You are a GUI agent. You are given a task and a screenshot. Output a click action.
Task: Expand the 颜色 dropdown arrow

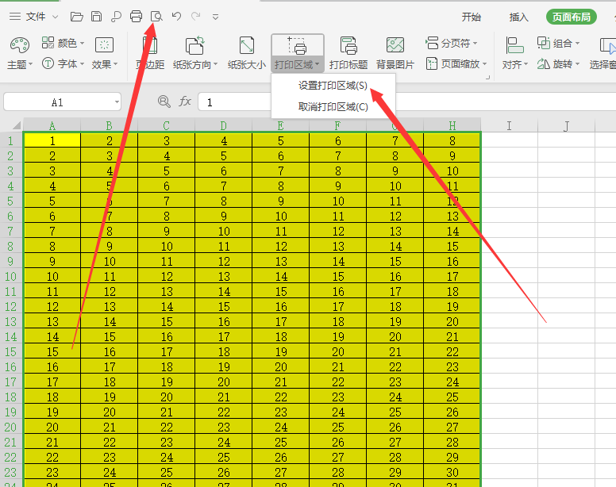tap(82, 43)
